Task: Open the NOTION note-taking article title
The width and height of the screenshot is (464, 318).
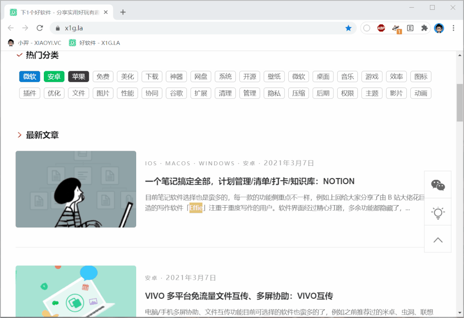Action: coord(250,181)
